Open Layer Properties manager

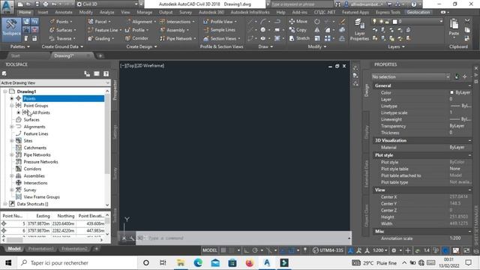click(359, 30)
